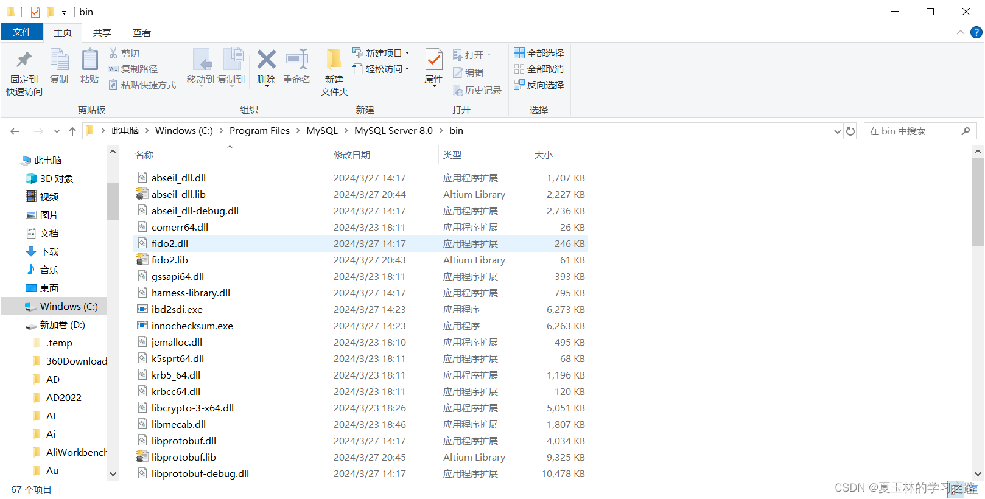
Task: Expand the chevron after Program Files
Action: tap(298, 131)
